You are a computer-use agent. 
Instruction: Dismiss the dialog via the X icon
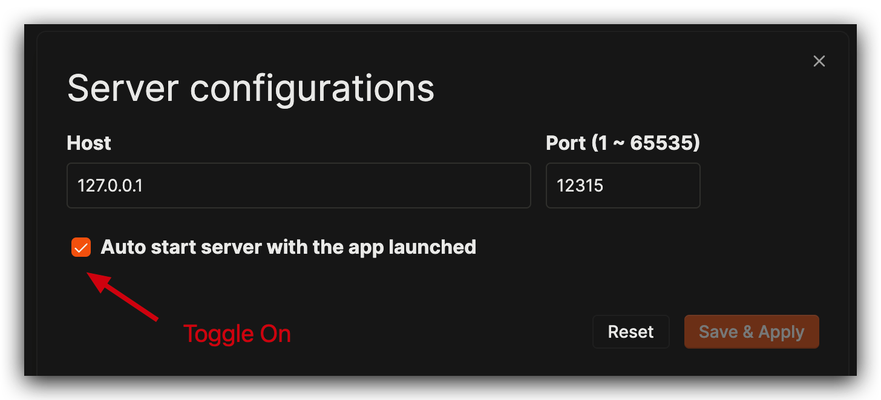tap(819, 61)
